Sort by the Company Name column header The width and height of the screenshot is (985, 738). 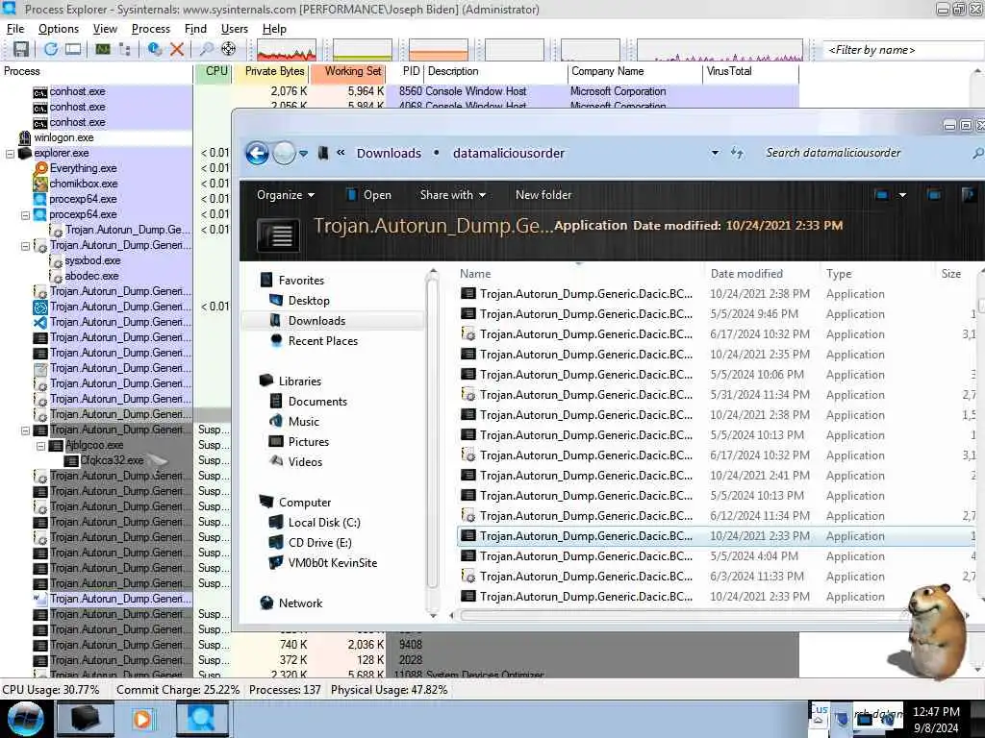click(635, 71)
